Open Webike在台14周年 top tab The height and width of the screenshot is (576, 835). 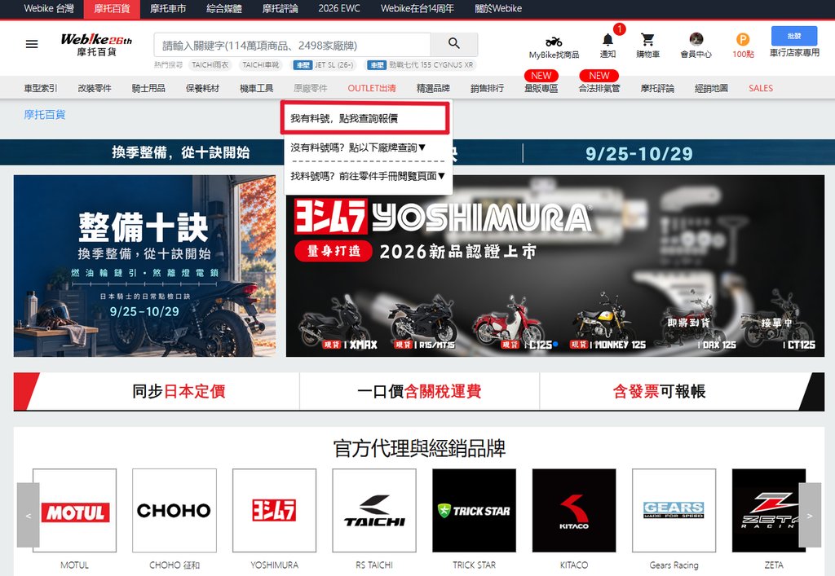pyautogui.click(x=417, y=8)
